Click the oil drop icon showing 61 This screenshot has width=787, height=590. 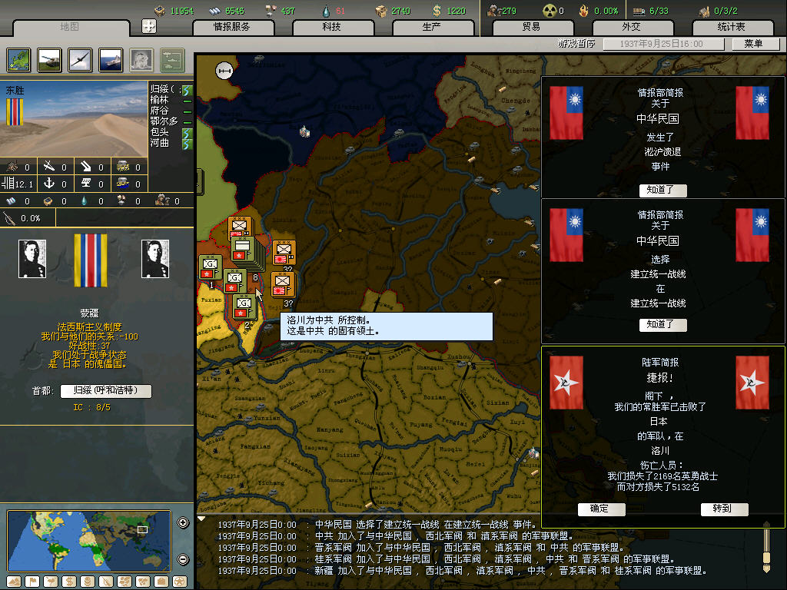[x=326, y=11]
